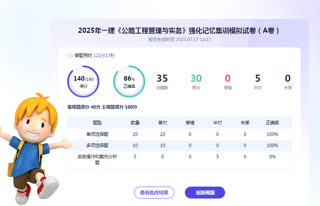Image resolution: width=320 pixels, height=206 pixels.
Task: Open 查看批改结果 to view grading results
Action: click(x=154, y=193)
